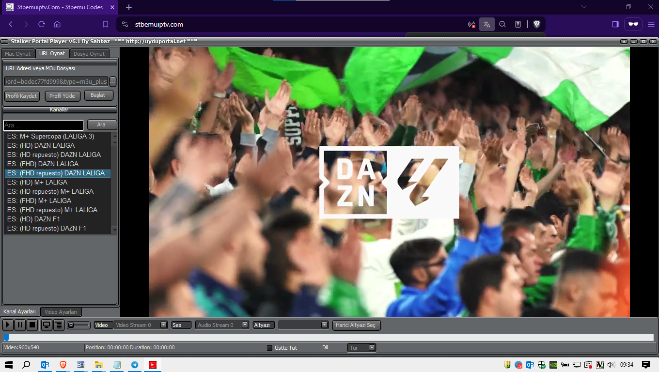Select ES: (HD) DAZN F1 channel
The height and width of the screenshot is (372, 659).
(x=58, y=219)
